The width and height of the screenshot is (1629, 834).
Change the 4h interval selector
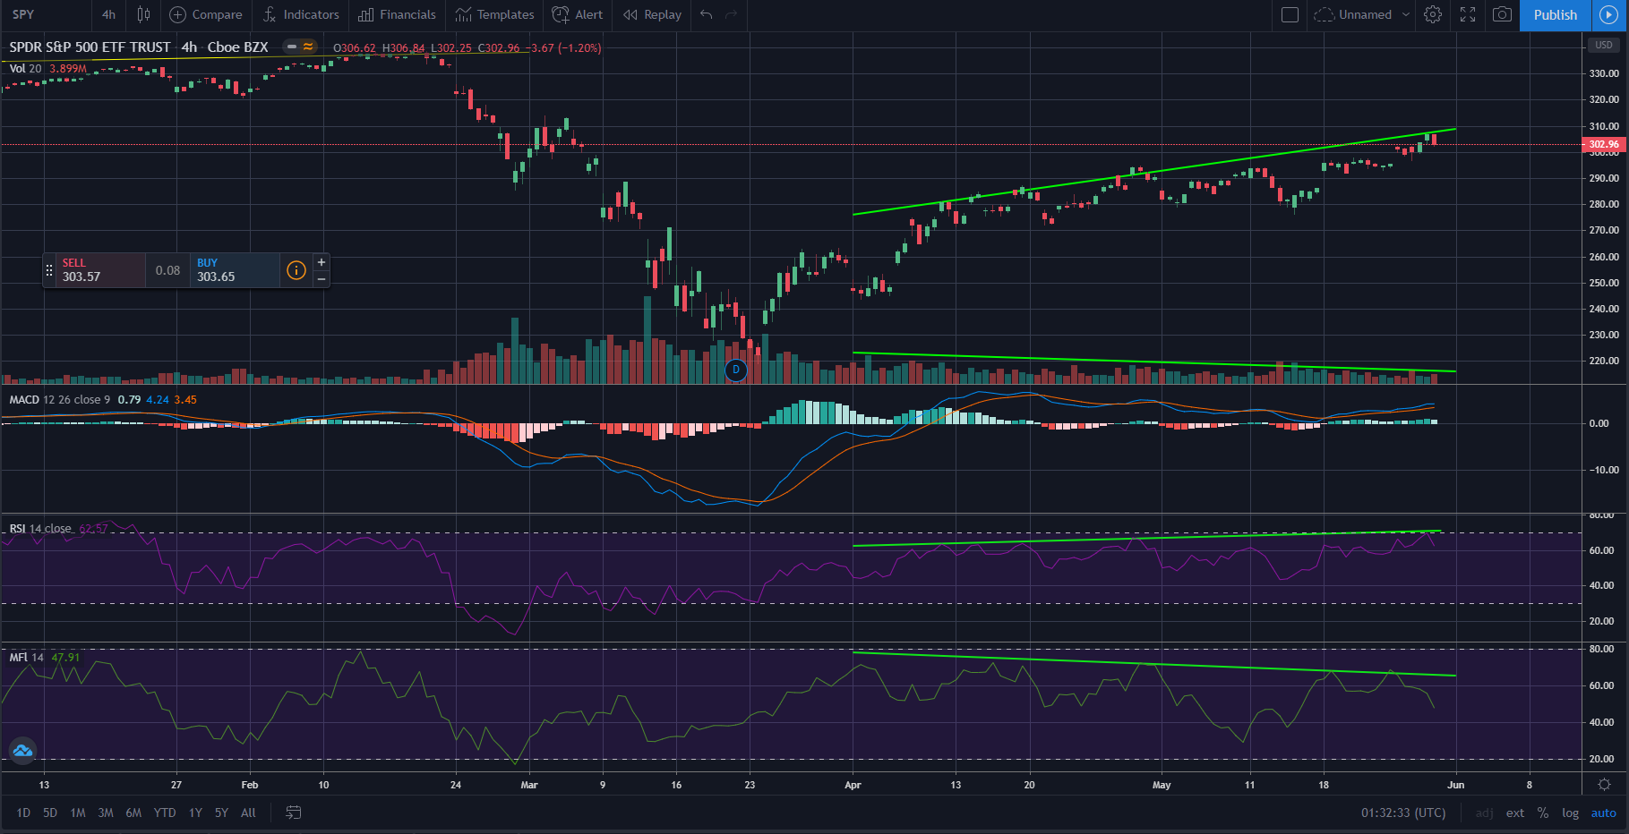[108, 14]
